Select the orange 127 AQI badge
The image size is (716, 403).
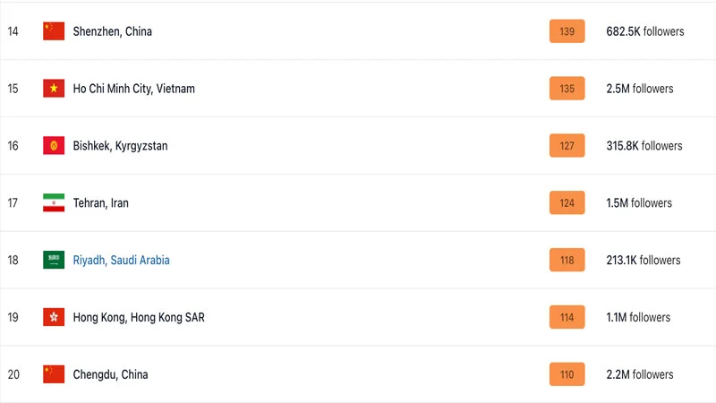point(567,146)
